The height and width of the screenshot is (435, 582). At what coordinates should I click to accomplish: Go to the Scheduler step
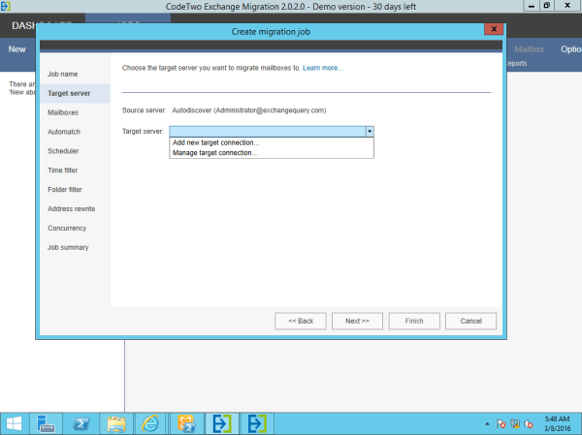pos(63,151)
